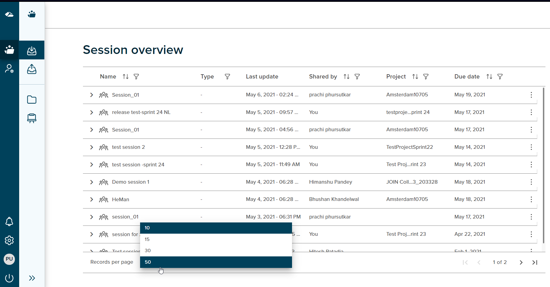Open the filter icon on Shared by column
Image resolution: width=550 pixels, height=287 pixels.
pyautogui.click(x=358, y=76)
